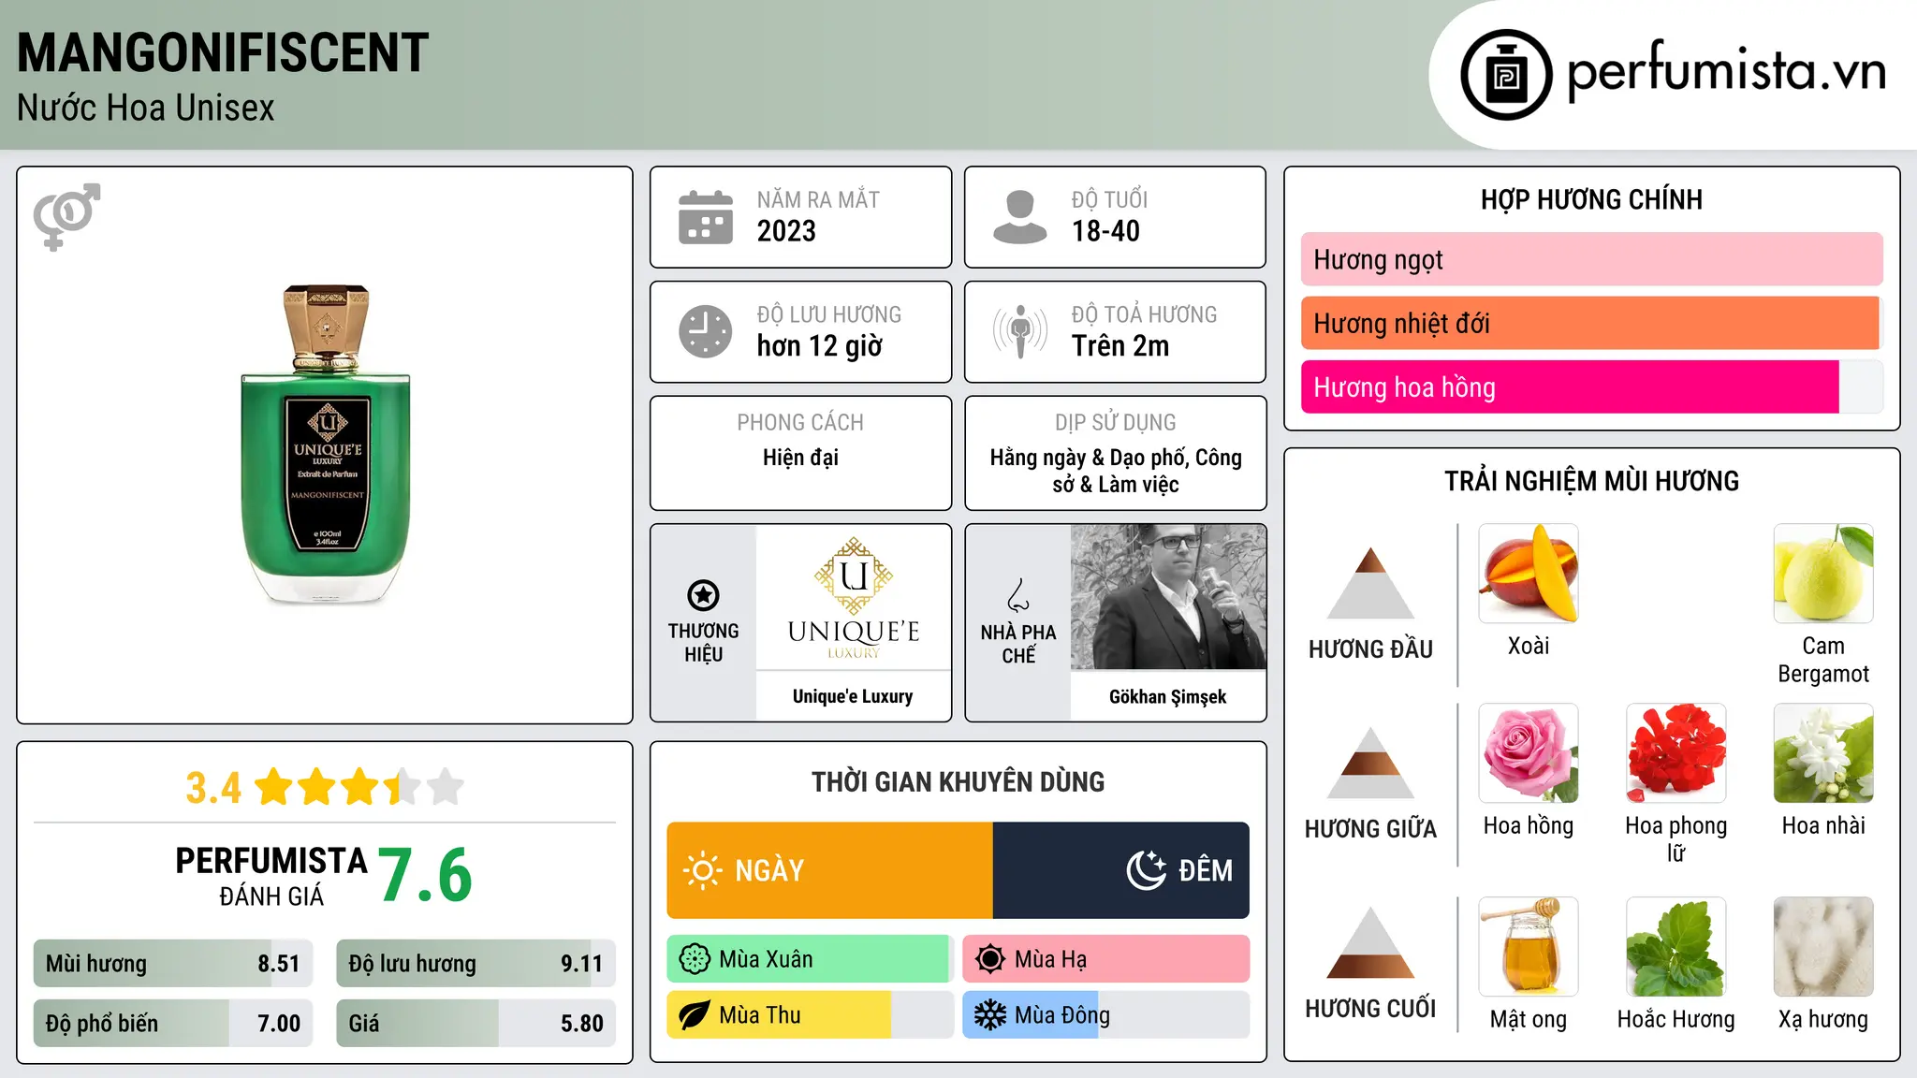1917x1078 pixels.
Task: Click the Gökhan Şimşek name label
Action: [1168, 696]
